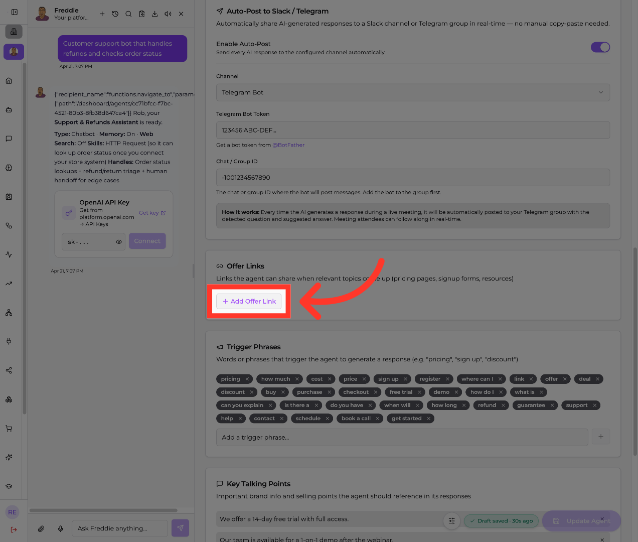This screenshot has width=638, height=542.
Task: Click the Add a trigger phrase field
Action: point(402,437)
